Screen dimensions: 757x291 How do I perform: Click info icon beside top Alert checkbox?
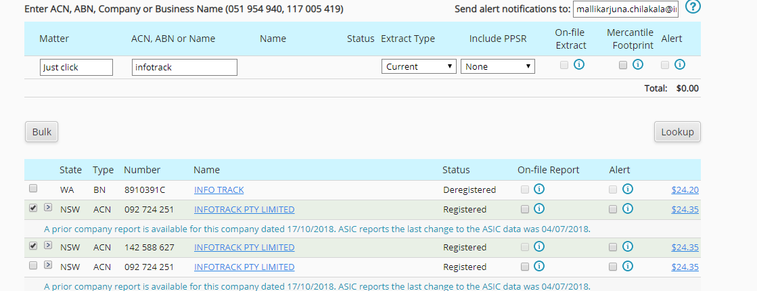(679, 65)
